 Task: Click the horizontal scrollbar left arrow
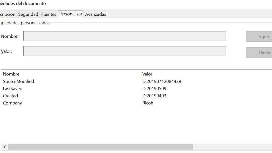click(x=5, y=147)
